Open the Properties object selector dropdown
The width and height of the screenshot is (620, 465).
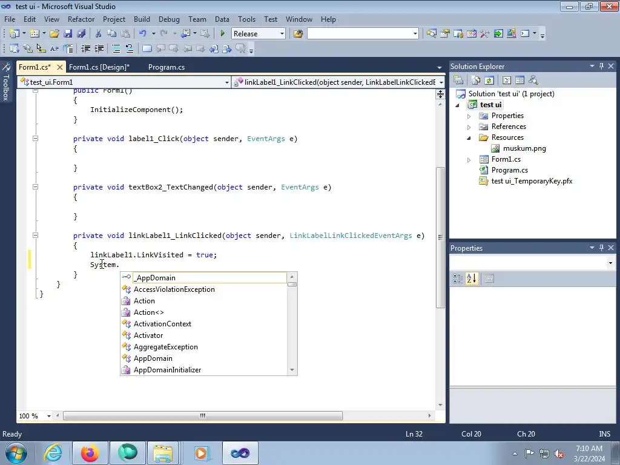[610, 263]
